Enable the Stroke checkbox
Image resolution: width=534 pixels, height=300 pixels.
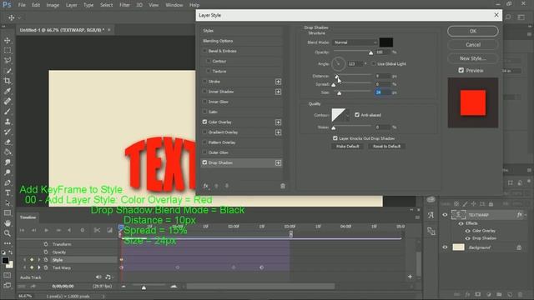204,82
